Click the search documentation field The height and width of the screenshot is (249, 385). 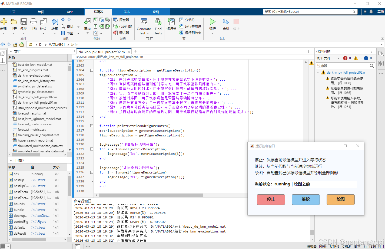310,12
